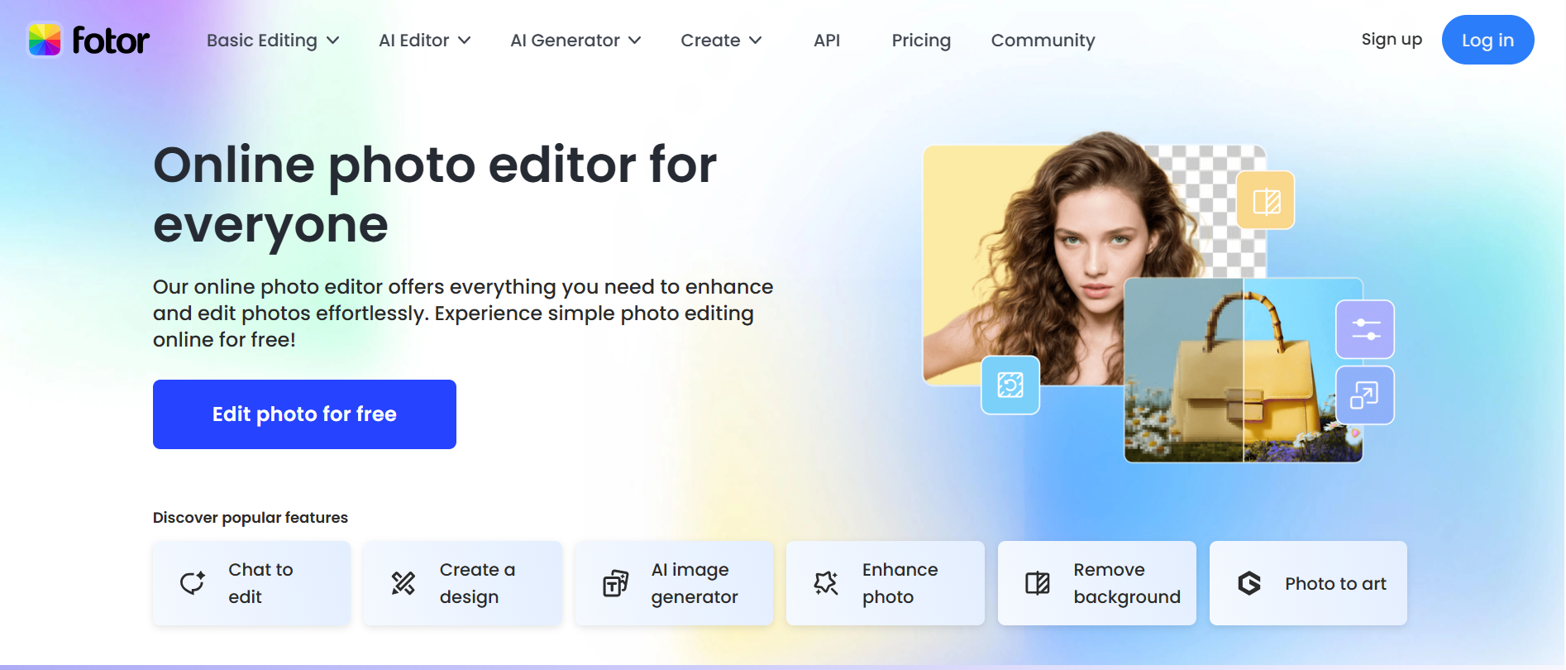Click the 'Discover popular features' label

click(x=251, y=518)
